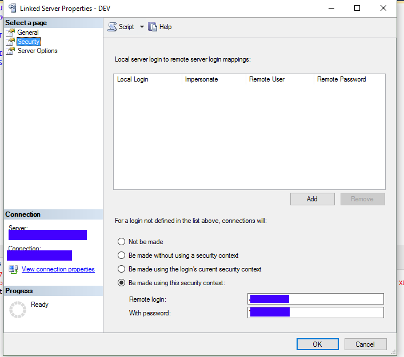
Task: Open the General page
Action: [28, 33]
